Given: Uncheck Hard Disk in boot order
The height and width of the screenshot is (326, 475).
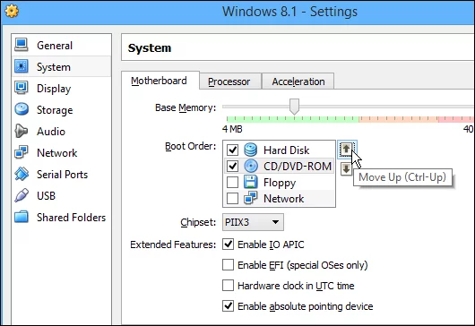Looking at the screenshot, I should pos(233,150).
